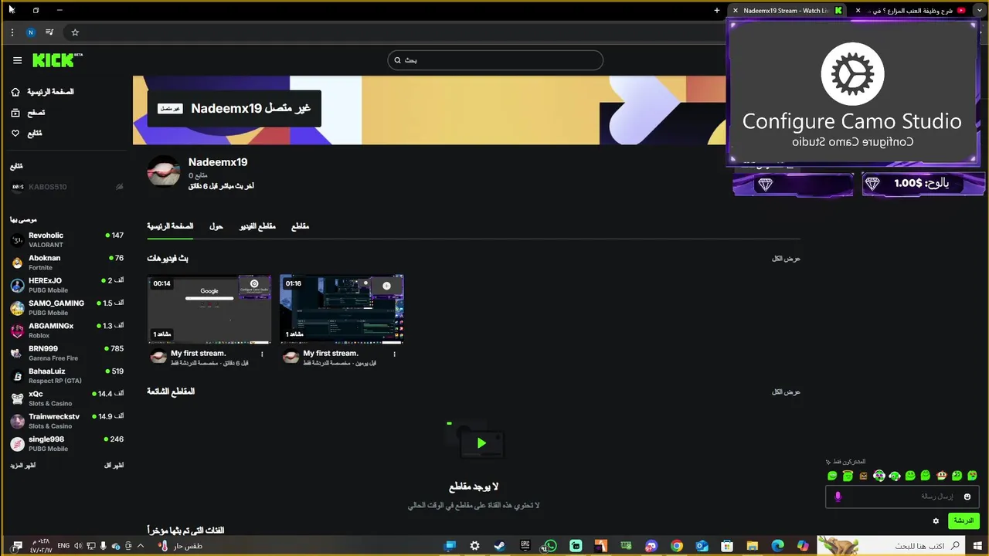Screen dimensions: 989x556
Task: Open Aboknan Fortnite channel
Action: click(x=66, y=263)
